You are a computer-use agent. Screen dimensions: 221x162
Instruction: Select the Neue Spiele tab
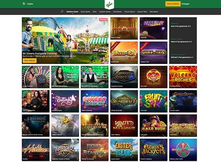85,12
